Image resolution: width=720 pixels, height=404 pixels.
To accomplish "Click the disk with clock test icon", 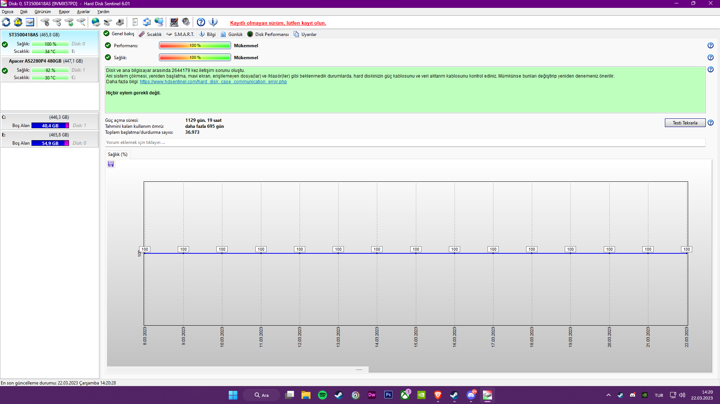I will (57, 22).
